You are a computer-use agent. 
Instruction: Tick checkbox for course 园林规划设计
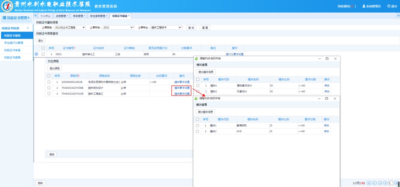[49, 88]
